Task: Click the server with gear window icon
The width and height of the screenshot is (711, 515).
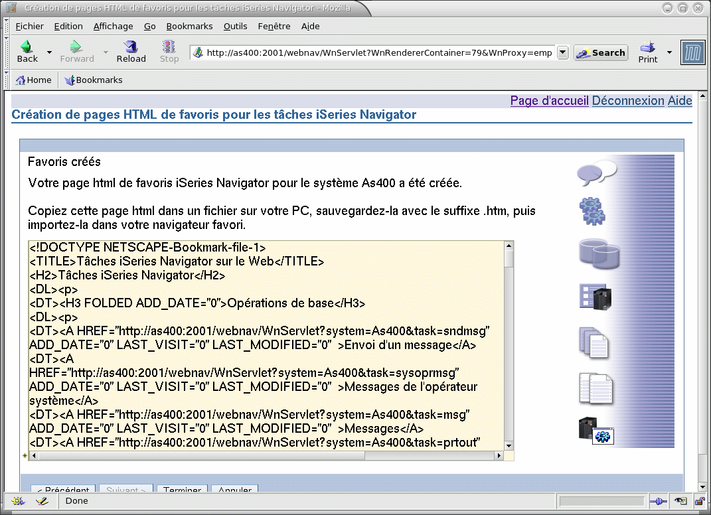Action: pyautogui.click(x=596, y=430)
